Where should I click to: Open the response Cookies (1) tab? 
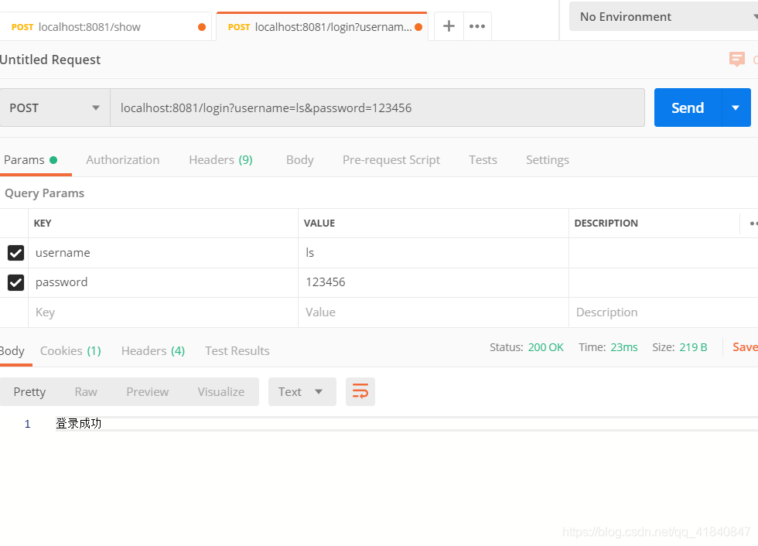coord(70,351)
